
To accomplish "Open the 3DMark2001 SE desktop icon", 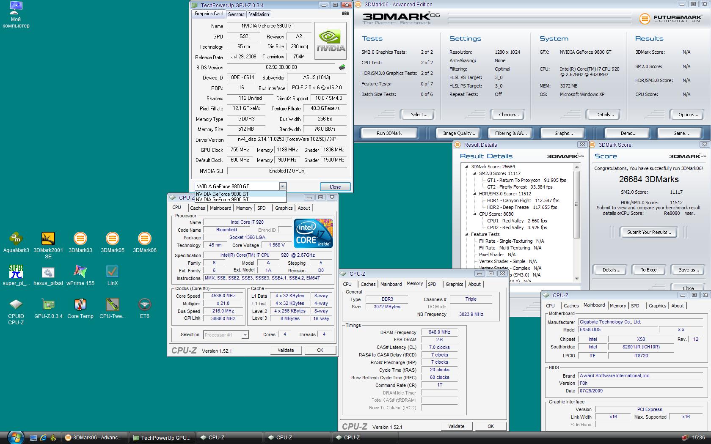I will point(48,245).
